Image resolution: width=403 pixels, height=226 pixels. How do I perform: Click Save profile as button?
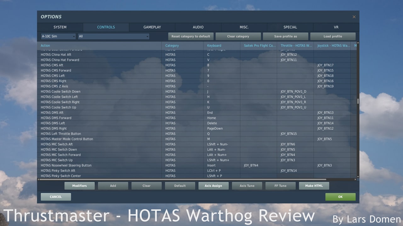tap(285, 36)
